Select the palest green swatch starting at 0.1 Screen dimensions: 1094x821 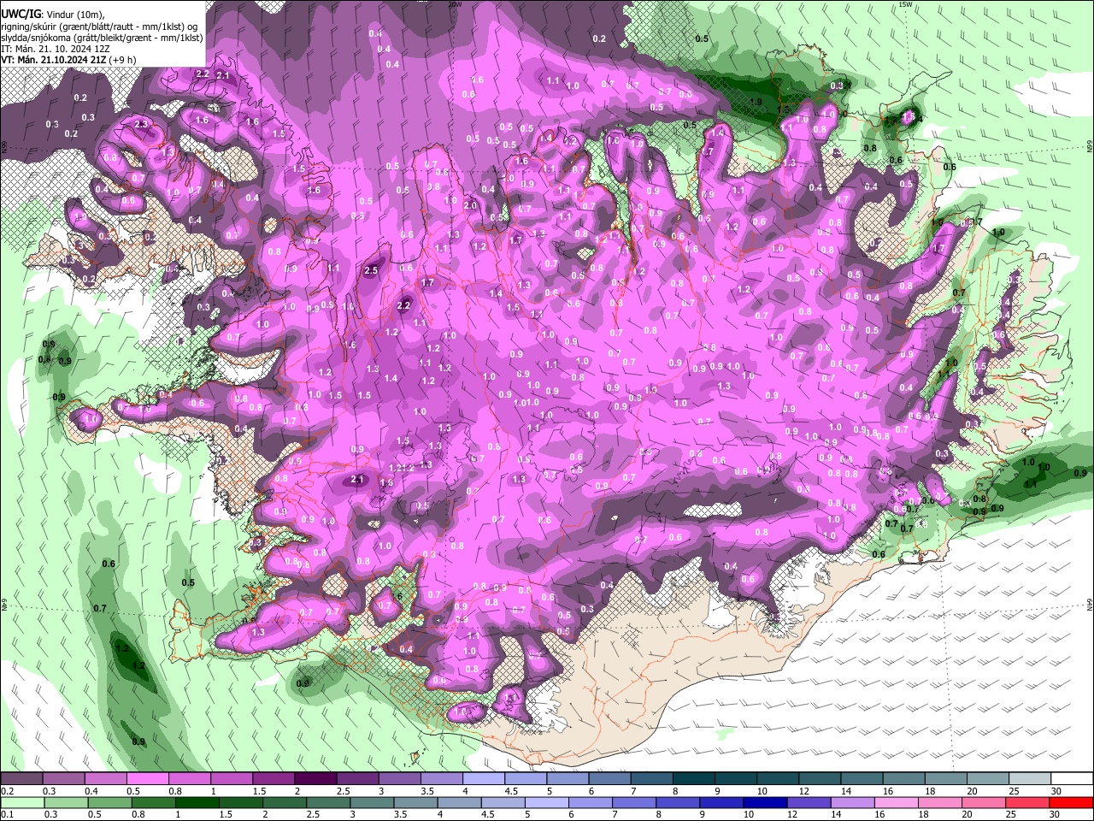21,803
